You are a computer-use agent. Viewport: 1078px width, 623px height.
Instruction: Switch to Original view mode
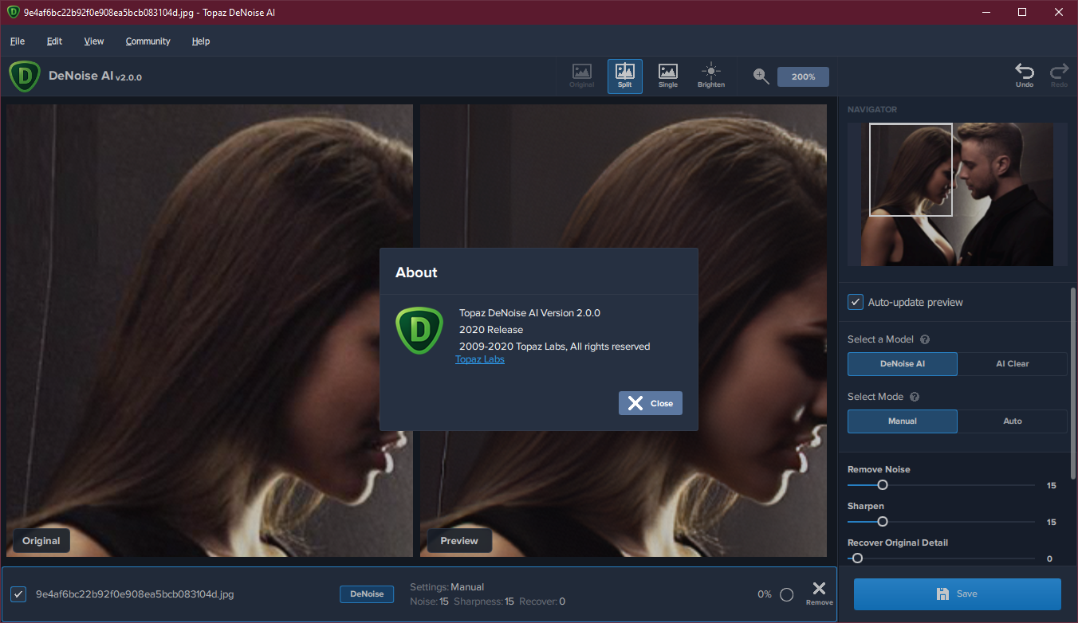[582, 76]
